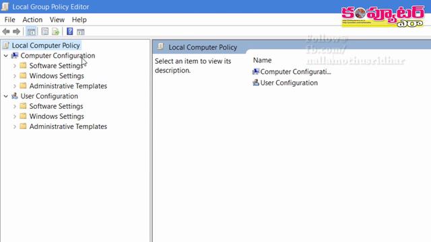Viewport: 431px width, 242px height.
Task: Open the Help toolbar icon
Action: (x=70, y=32)
